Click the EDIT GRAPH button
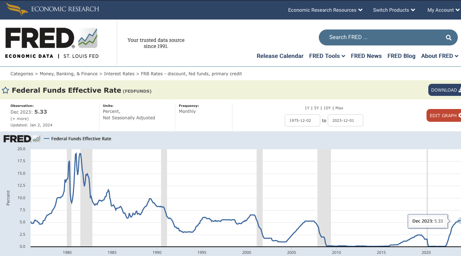461x256 pixels. click(x=444, y=115)
